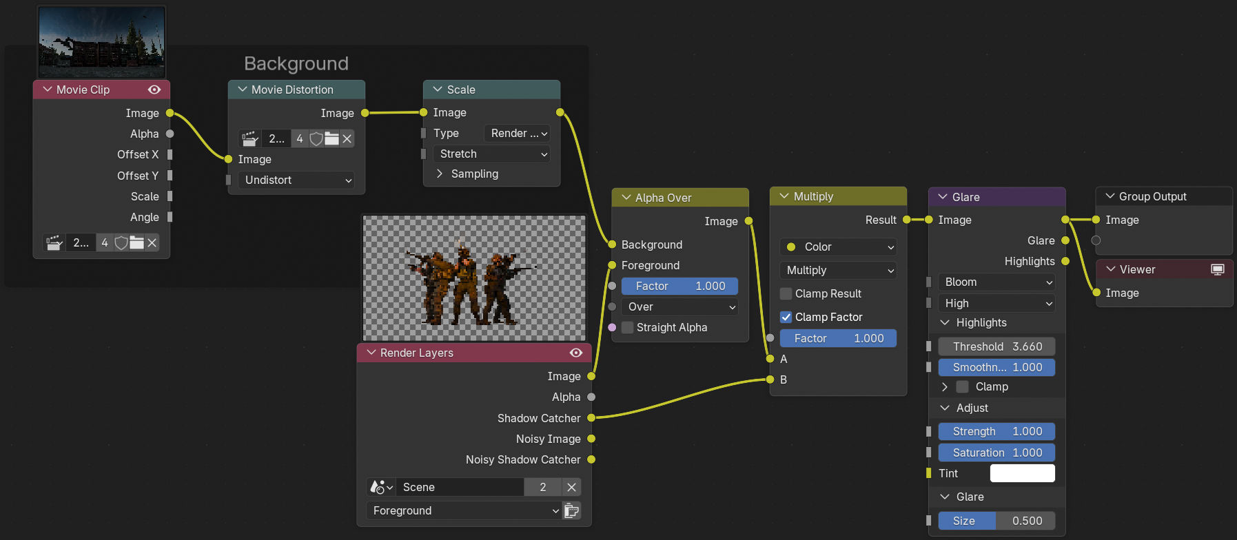The height and width of the screenshot is (540, 1237).
Task: Toggle fake user shield in Movie Clip node
Action: pos(121,242)
